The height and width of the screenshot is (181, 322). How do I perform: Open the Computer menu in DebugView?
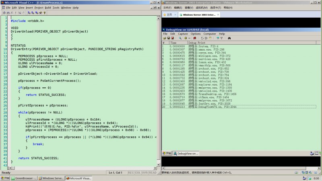pyautogui.click(x=210, y=34)
